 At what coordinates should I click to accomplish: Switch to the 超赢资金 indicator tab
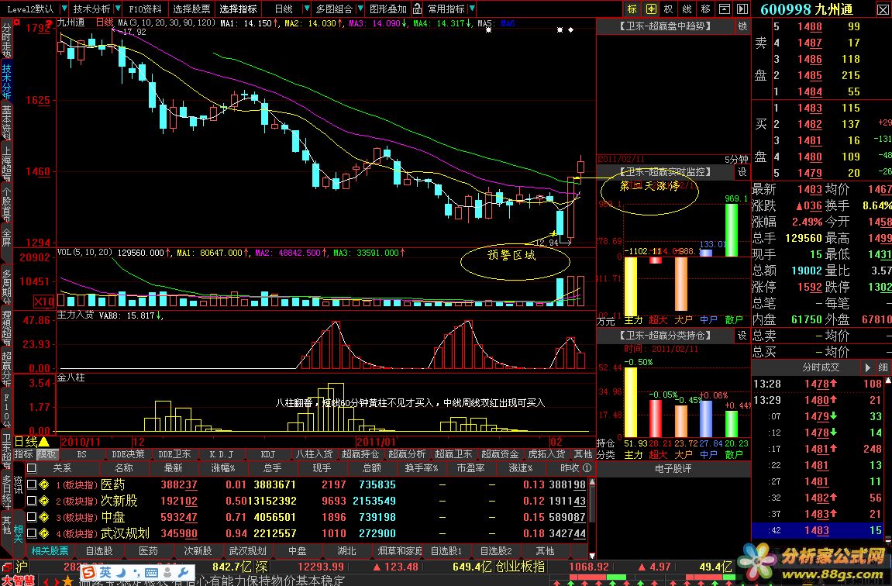pyautogui.click(x=500, y=454)
